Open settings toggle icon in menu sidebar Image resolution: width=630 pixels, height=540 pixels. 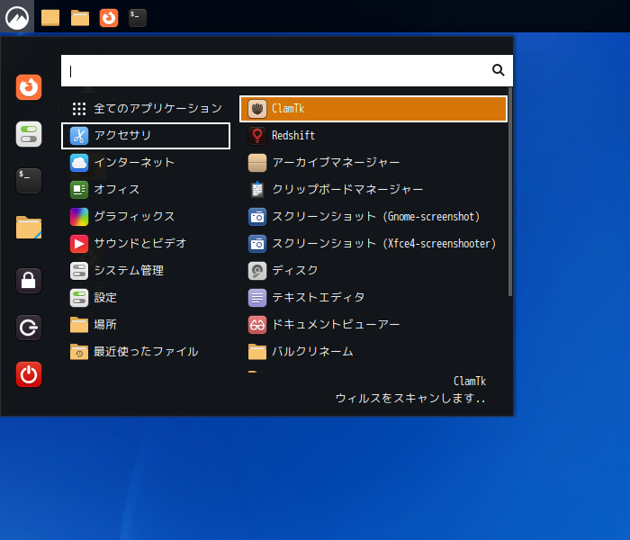tap(29, 134)
